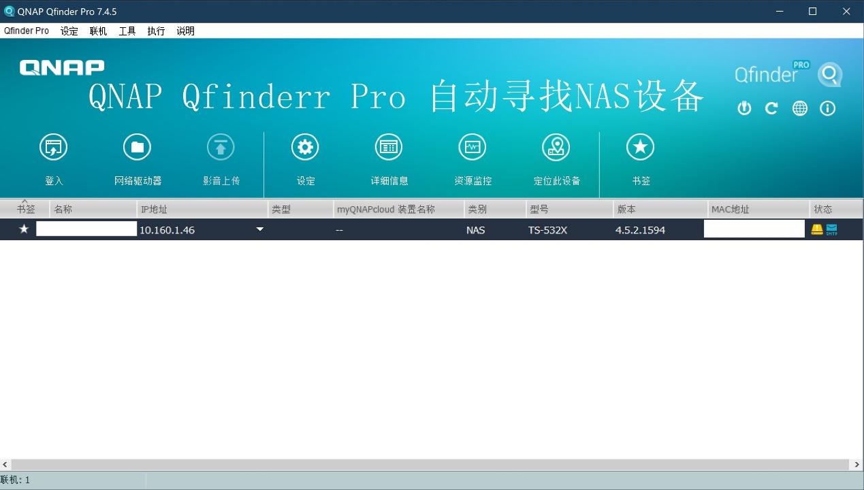The height and width of the screenshot is (490, 864).
Task: Click the refresh arrow icon
Action: (771, 108)
